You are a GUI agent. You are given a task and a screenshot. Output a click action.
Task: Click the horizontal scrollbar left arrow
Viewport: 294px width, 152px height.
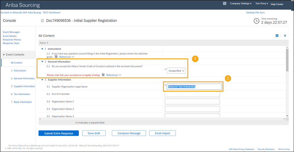click(x=40, y=119)
